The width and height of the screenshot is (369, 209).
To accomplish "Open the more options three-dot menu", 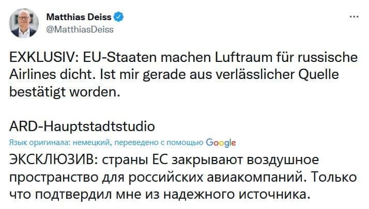I will pos(354,17).
